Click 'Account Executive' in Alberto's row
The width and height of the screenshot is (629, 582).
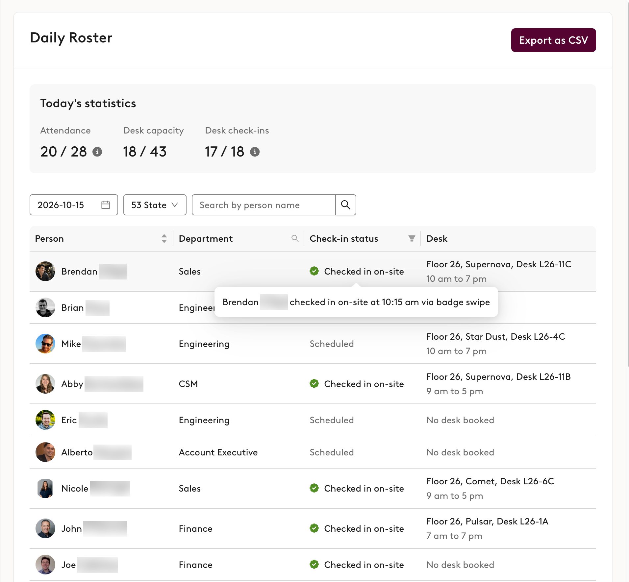218,452
